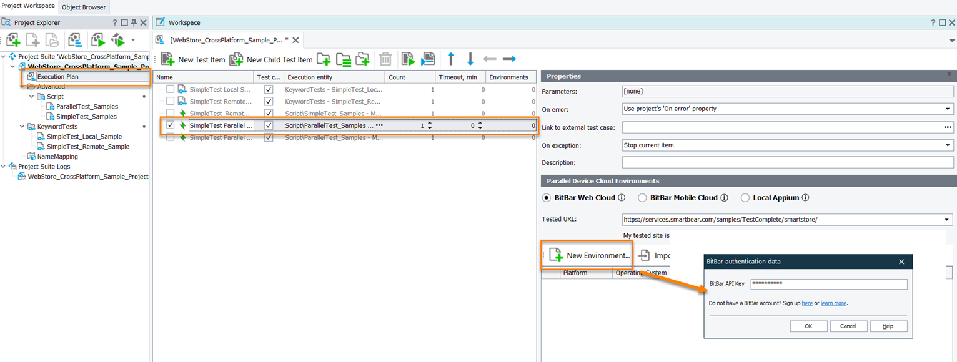Click the New Child Test Item icon
This screenshot has width=957, height=362.
pyautogui.click(x=236, y=59)
